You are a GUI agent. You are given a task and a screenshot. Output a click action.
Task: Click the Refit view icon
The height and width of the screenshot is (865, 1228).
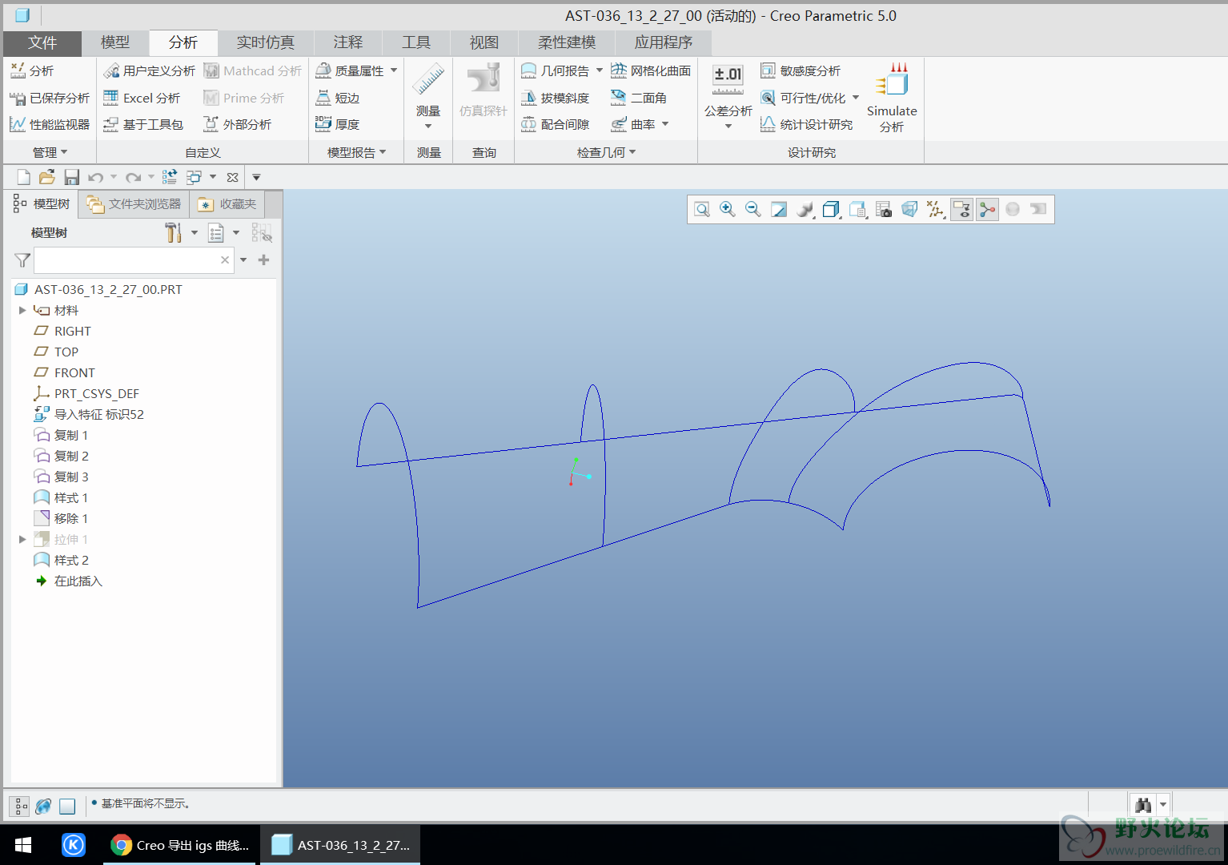click(702, 210)
